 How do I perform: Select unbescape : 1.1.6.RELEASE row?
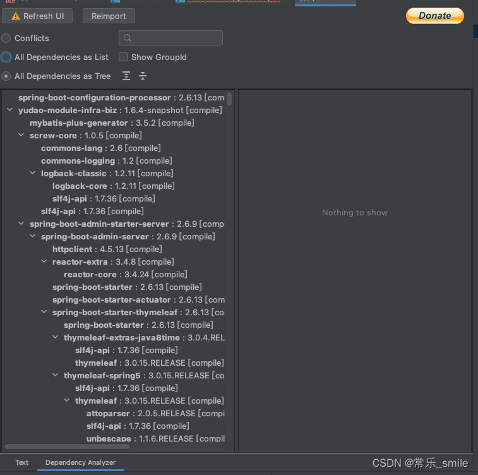[155, 439]
